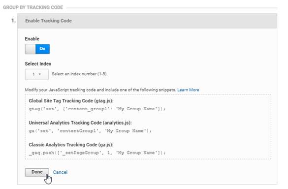Click the Enable label above the switch
This screenshot has height=189, width=288.
tap(32, 39)
